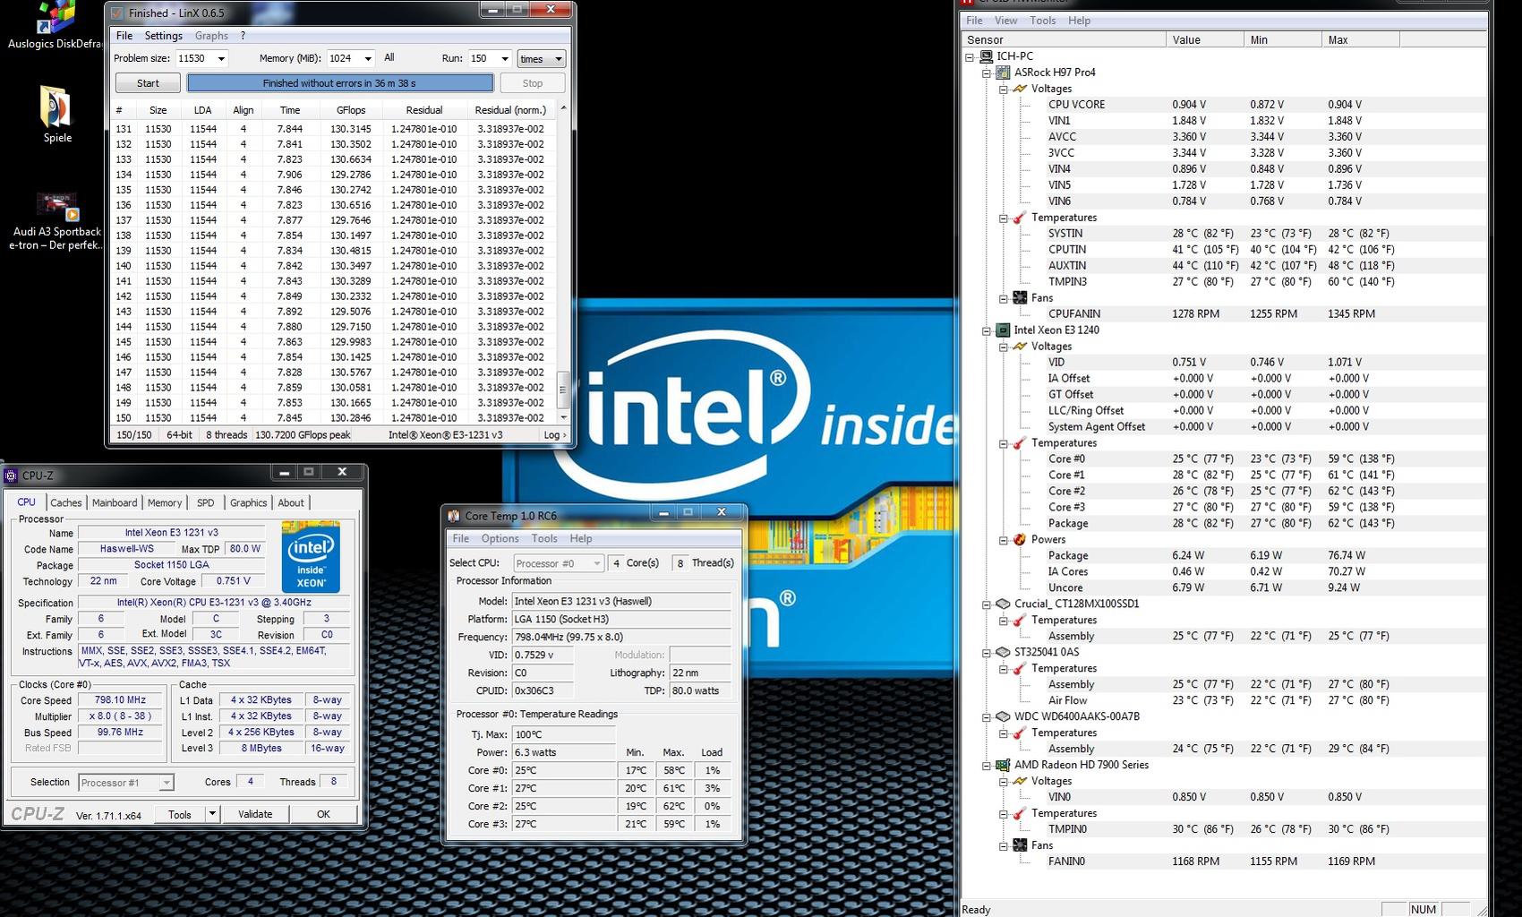Collapse the AMD Radeon HD 7900 Series node
Image resolution: width=1522 pixels, height=917 pixels.
click(987, 766)
